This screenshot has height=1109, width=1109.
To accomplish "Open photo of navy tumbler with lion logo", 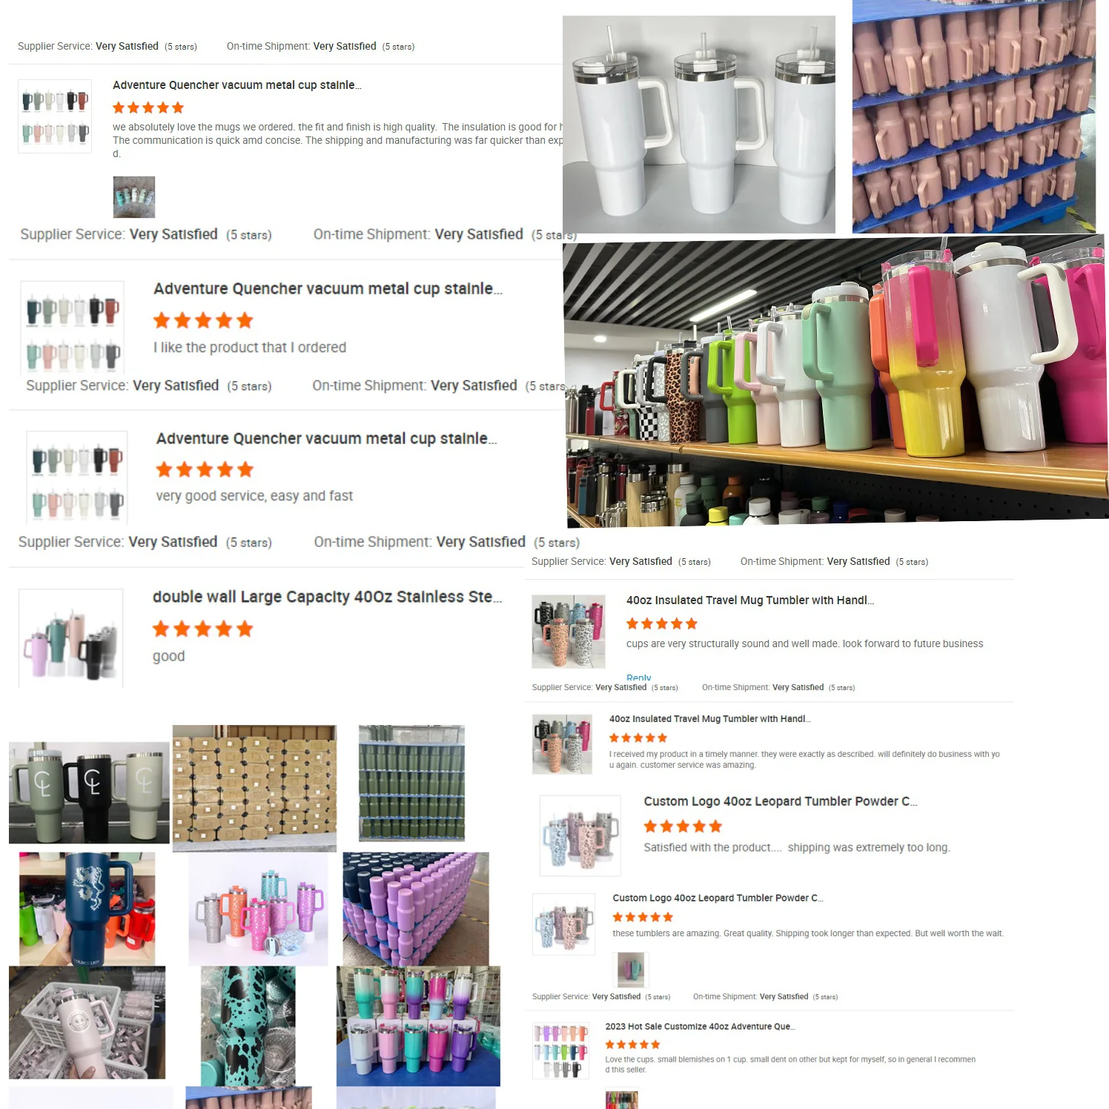I will pyautogui.click(x=87, y=908).
